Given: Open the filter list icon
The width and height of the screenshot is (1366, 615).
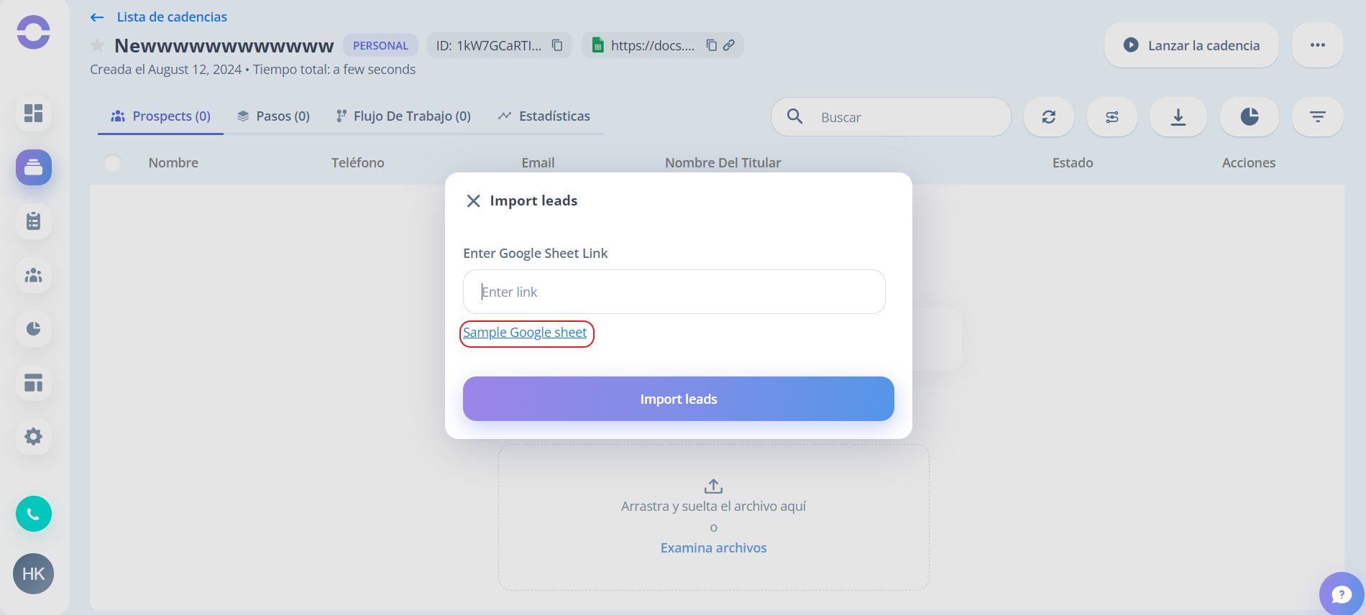Looking at the screenshot, I should click(x=1318, y=117).
